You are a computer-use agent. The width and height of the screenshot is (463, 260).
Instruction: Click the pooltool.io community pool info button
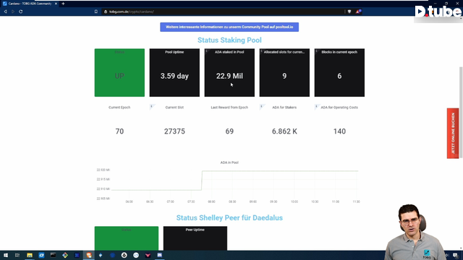pyautogui.click(x=229, y=27)
